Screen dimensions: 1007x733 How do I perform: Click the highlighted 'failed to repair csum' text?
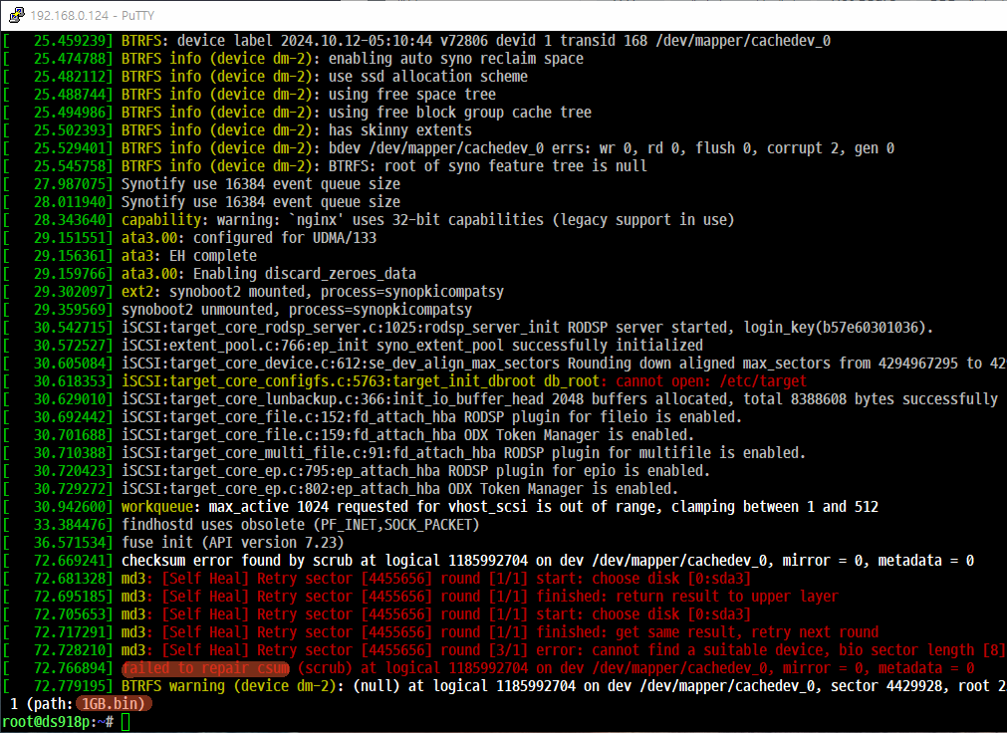(x=206, y=668)
